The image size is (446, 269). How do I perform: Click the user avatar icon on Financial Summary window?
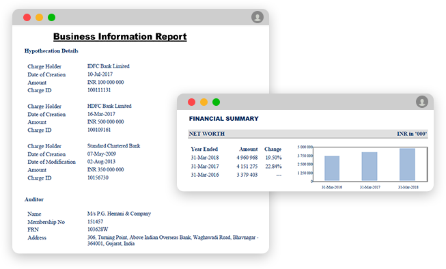[x=422, y=102]
